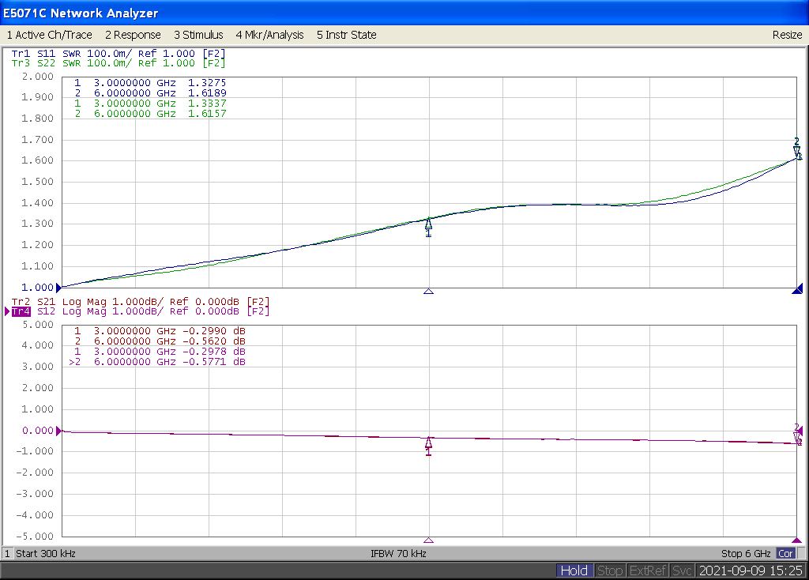This screenshot has width=809, height=580.
Task: Click magenta marker position triangle below lower plot
Action: (429, 540)
